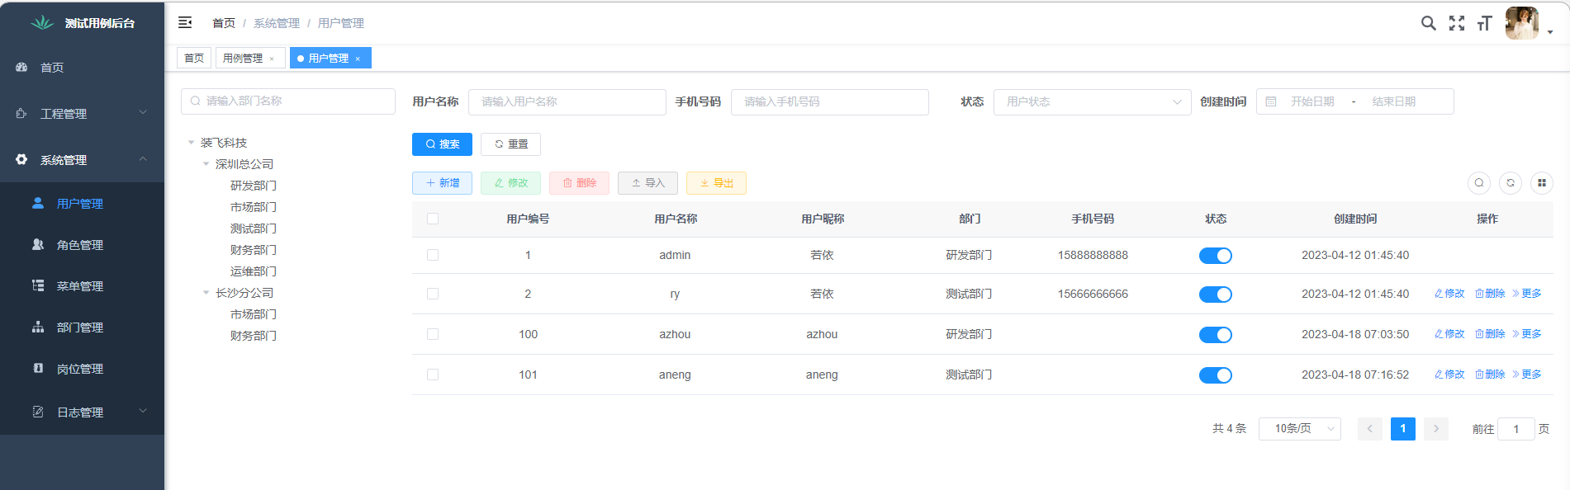Screen dimensions: 1570x490
Task: Close the 用例管理 tab
Action: point(272,59)
